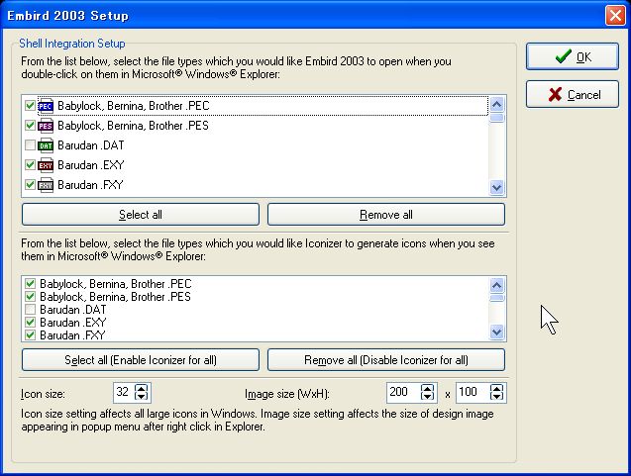Decrease the Image height value

pyautogui.click(x=496, y=396)
